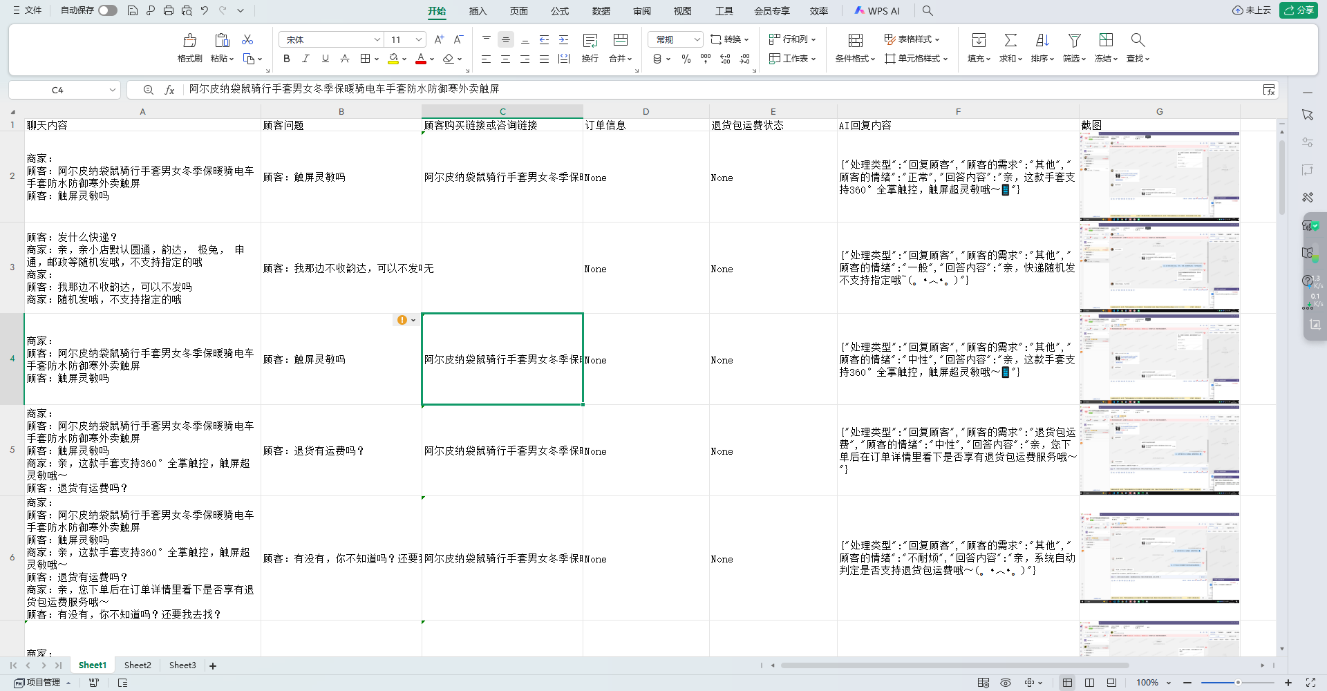
Task: Toggle center horizontal alignment button
Action: click(x=505, y=59)
